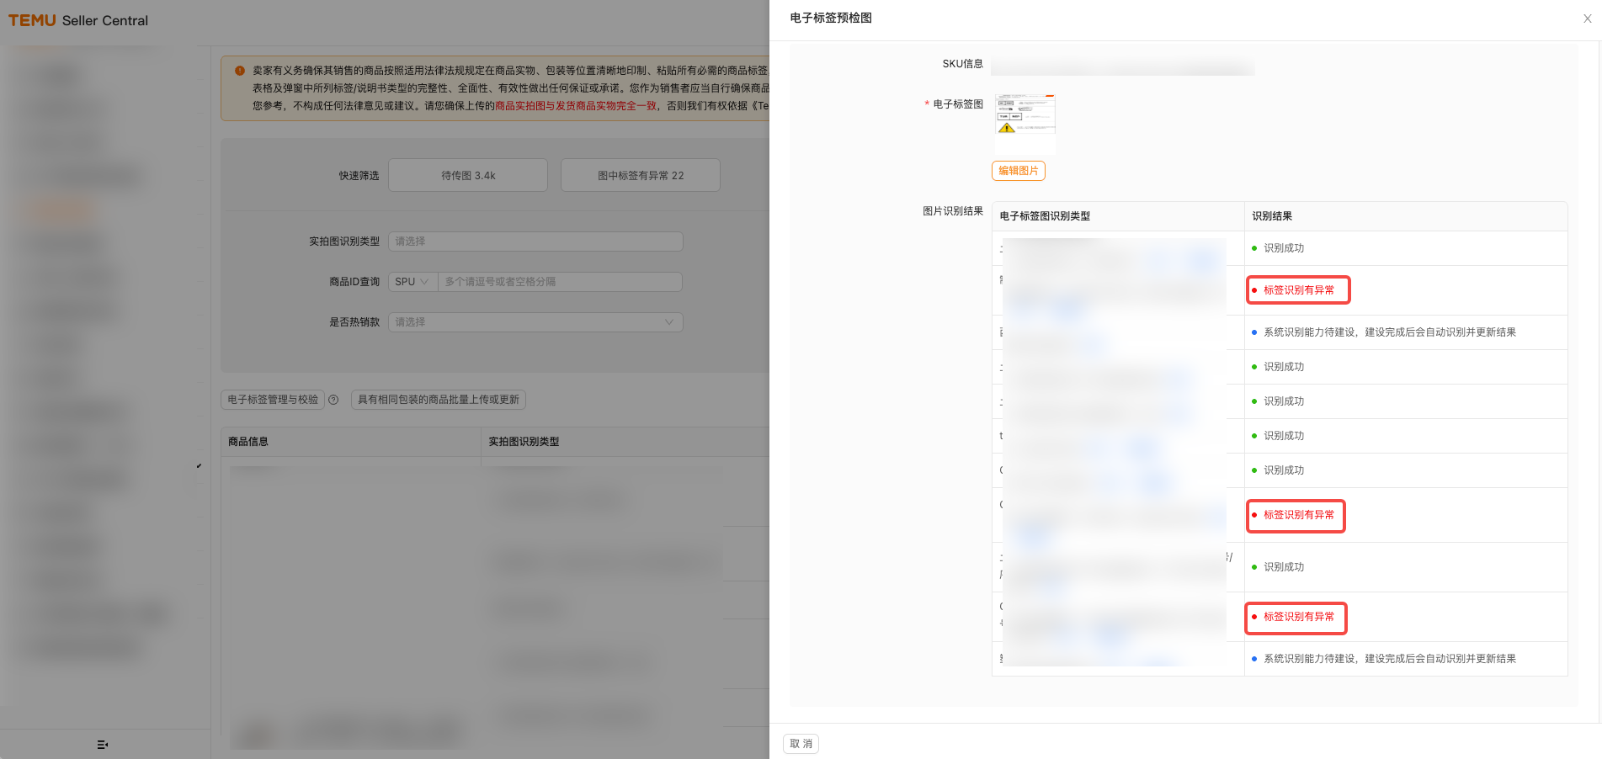
Task: Select the 待传图 3.4k quick filter
Action: [x=468, y=176]
